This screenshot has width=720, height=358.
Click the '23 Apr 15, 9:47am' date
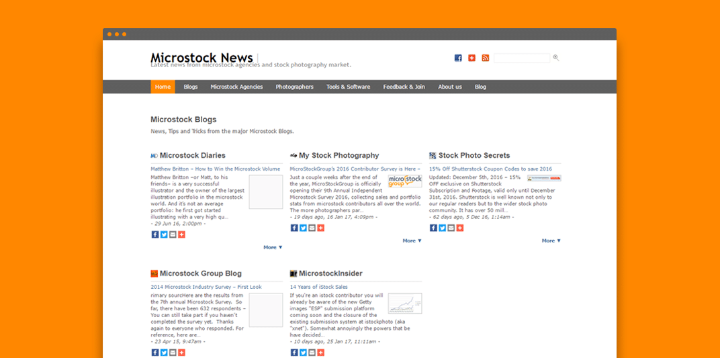click(178, 341)
